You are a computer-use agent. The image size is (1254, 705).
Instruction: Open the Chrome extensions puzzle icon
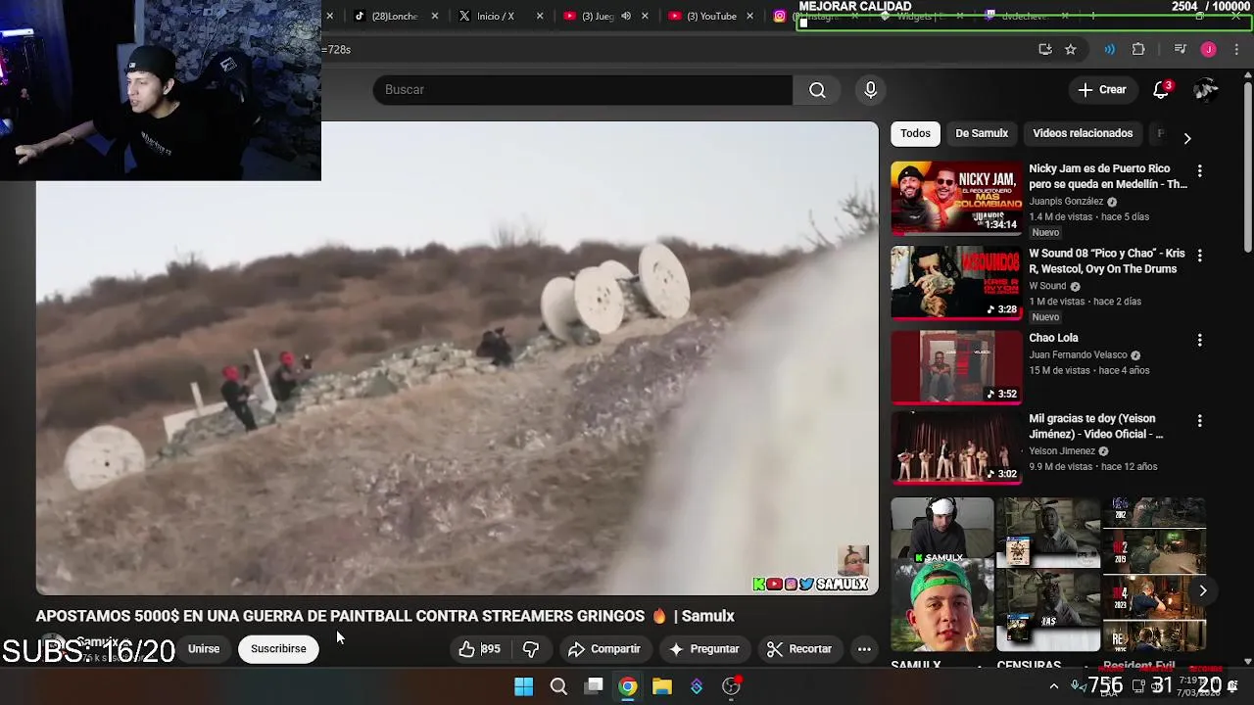point(1138,49)
